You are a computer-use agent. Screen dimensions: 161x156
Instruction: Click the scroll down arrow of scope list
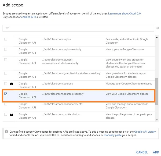(157, 120)
